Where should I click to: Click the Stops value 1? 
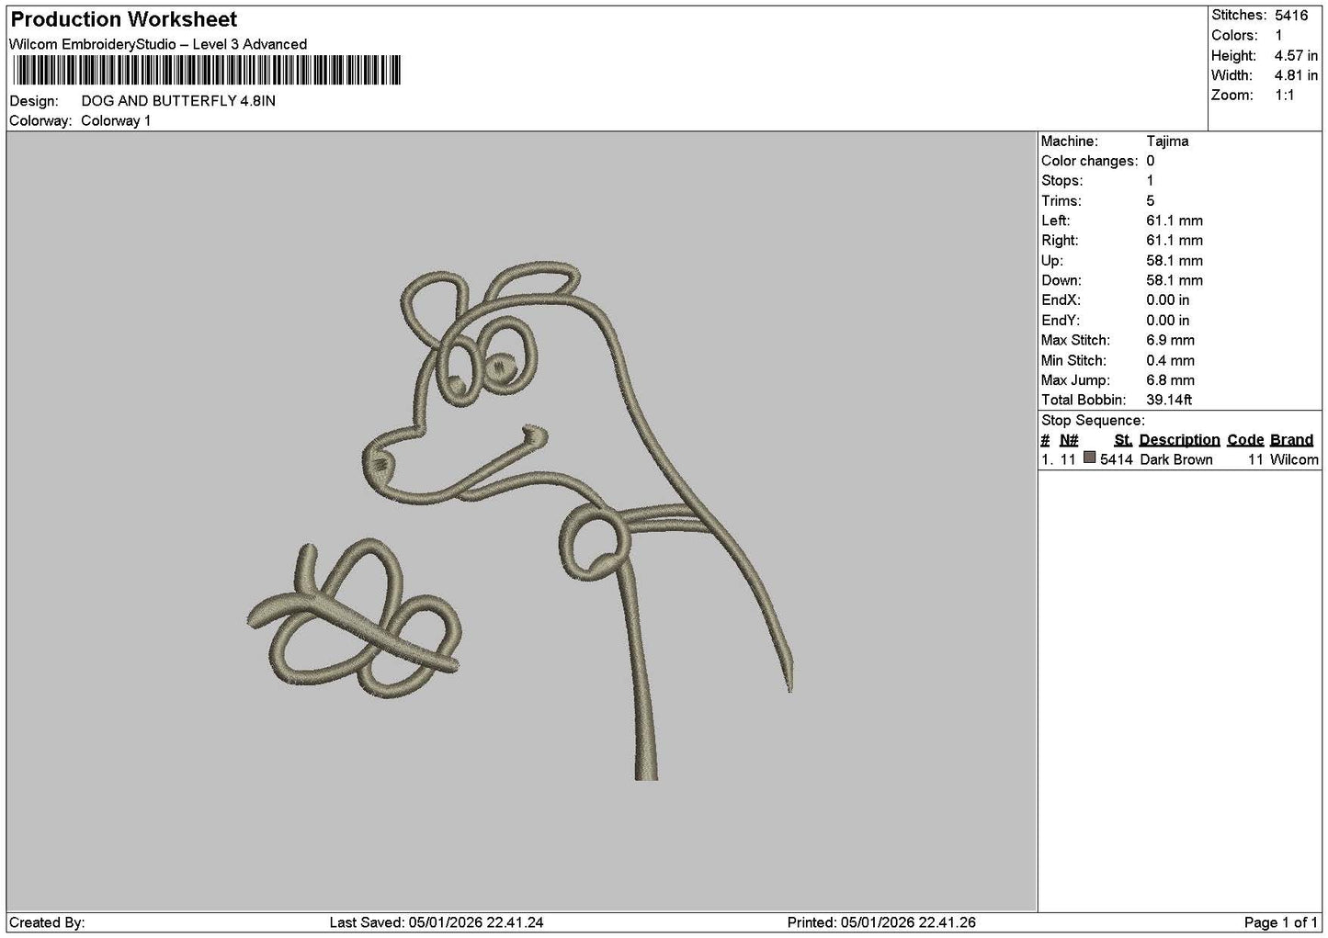[1150, 181]
